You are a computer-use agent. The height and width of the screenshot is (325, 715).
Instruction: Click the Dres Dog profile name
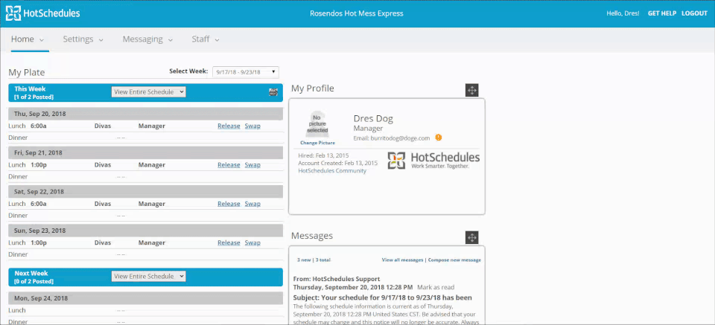(x=373, y=118)
